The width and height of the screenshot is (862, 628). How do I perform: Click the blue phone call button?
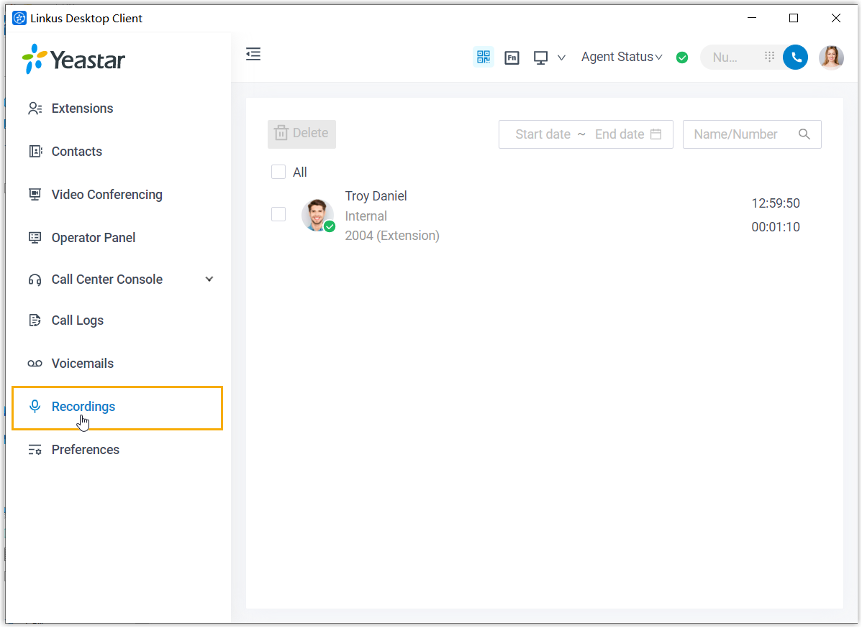pyautogui.click(x=796, y=57)
